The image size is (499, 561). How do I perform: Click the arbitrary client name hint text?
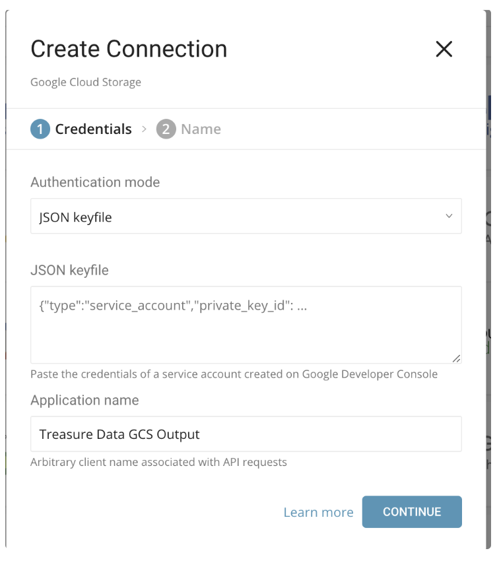[x=158, y=462]
